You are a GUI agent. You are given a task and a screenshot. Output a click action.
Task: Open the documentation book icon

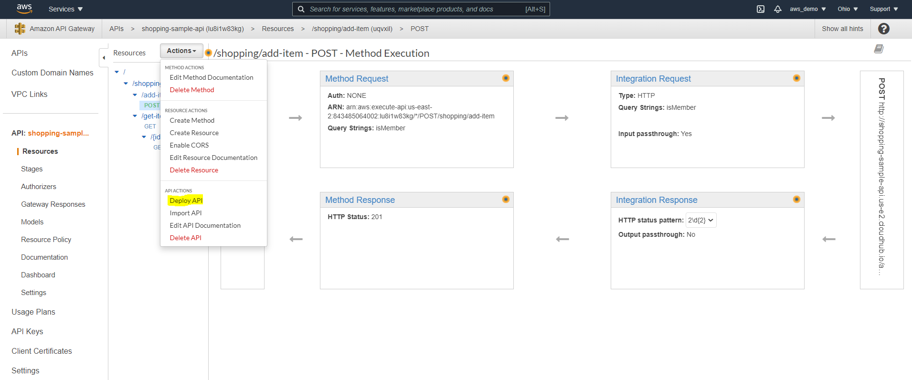click(879, 49)
